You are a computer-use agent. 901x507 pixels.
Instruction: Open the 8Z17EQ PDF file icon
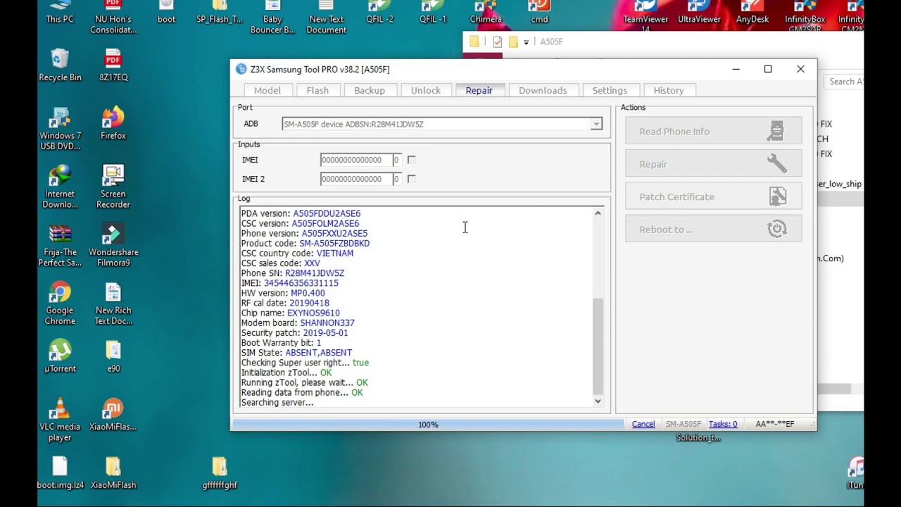point(113,65)
